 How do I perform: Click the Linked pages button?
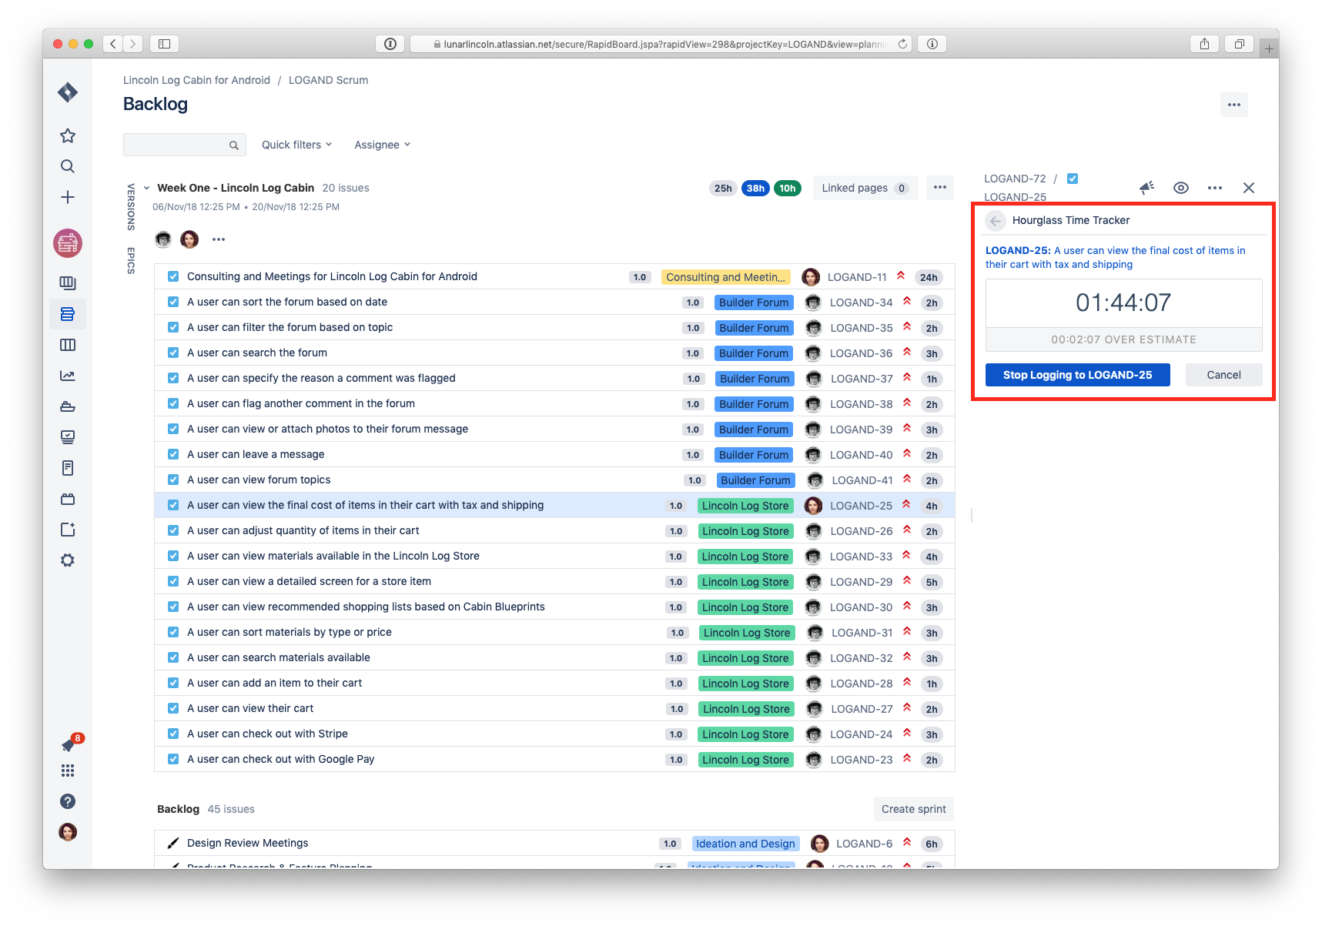(865, 188)
